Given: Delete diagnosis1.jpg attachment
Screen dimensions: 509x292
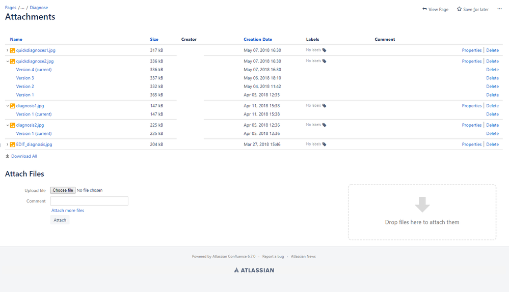Looking at the screenshot, I should click(493, 106).
